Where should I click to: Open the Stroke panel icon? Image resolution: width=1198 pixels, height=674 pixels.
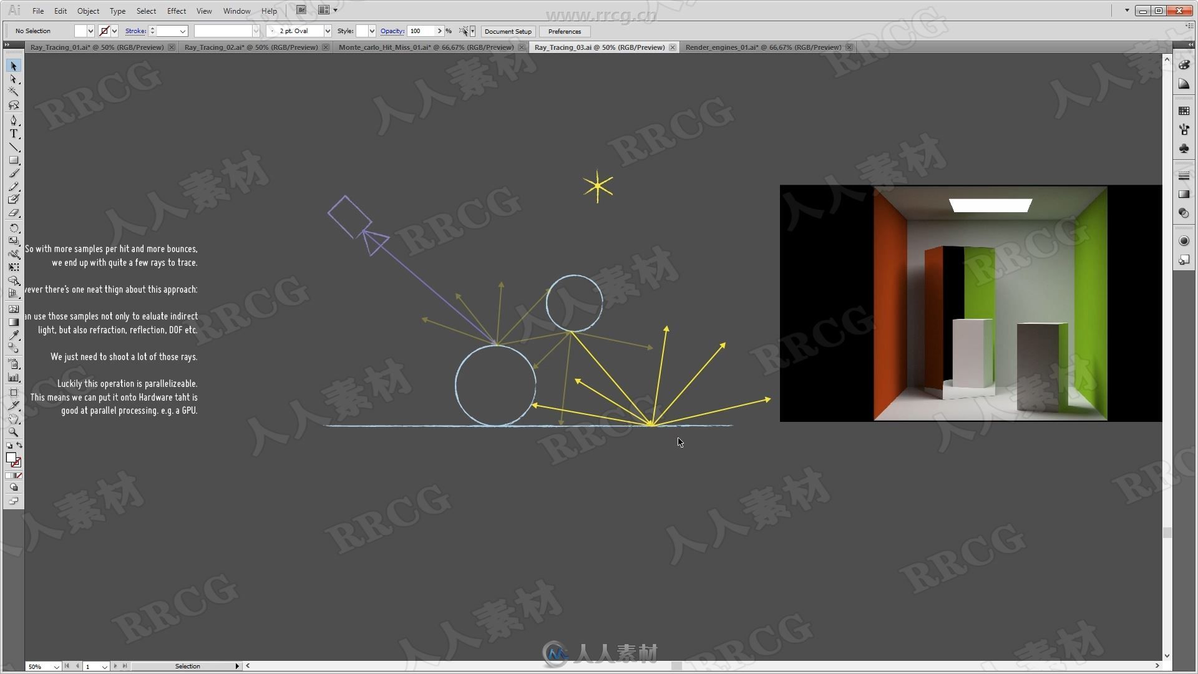1184,176
